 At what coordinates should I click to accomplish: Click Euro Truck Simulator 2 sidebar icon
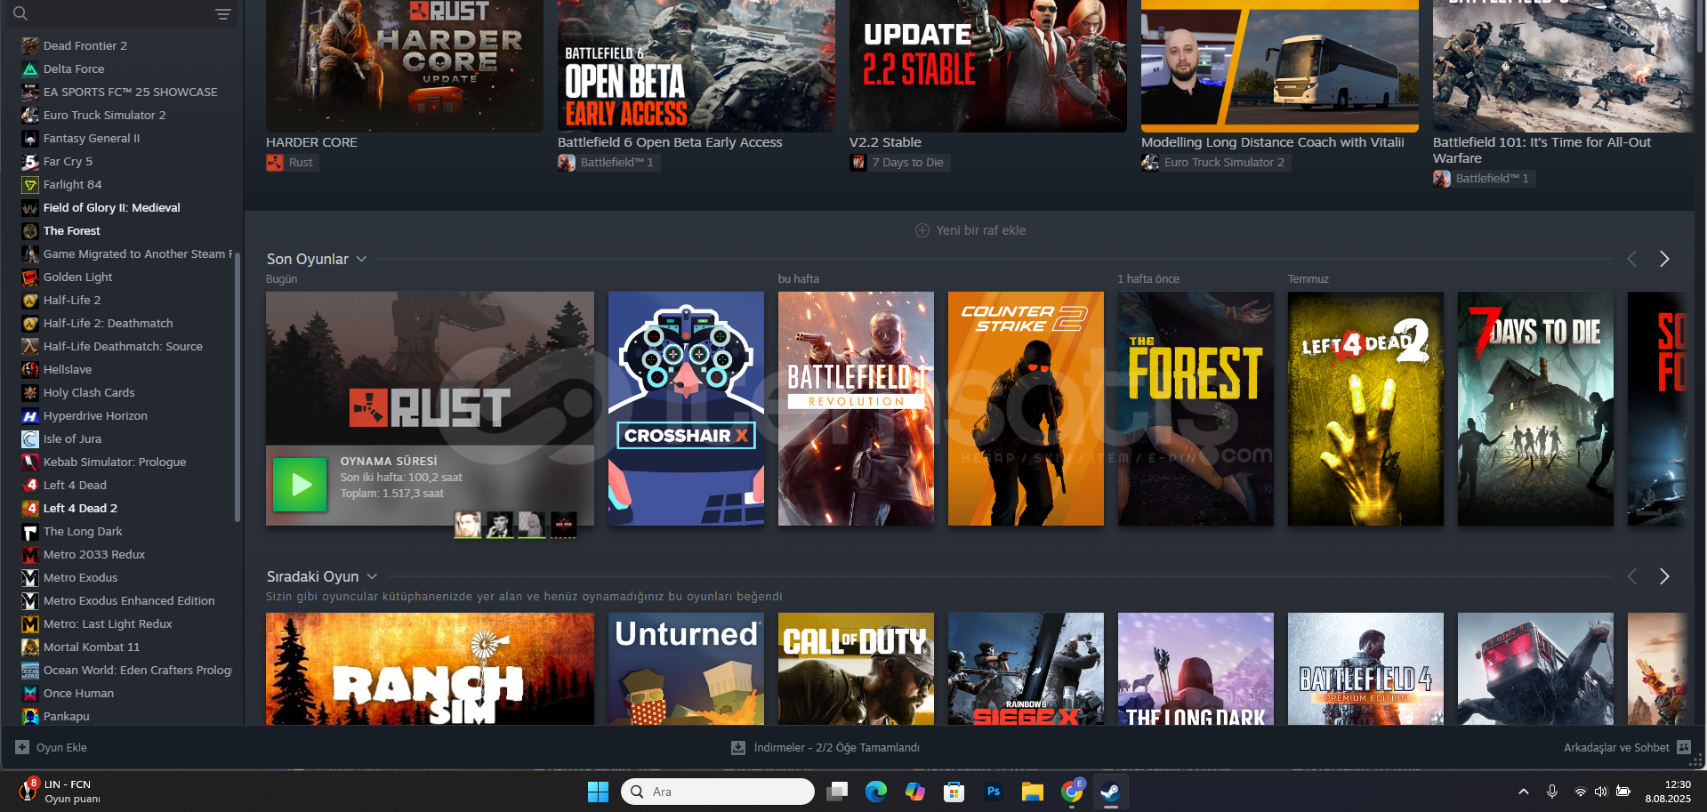coord(30,115)
